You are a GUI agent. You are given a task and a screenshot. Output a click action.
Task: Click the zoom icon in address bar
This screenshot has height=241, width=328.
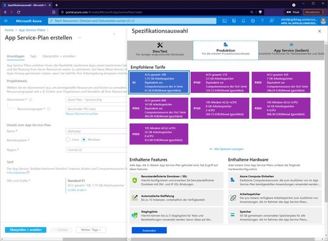click(x=251, y=12)
